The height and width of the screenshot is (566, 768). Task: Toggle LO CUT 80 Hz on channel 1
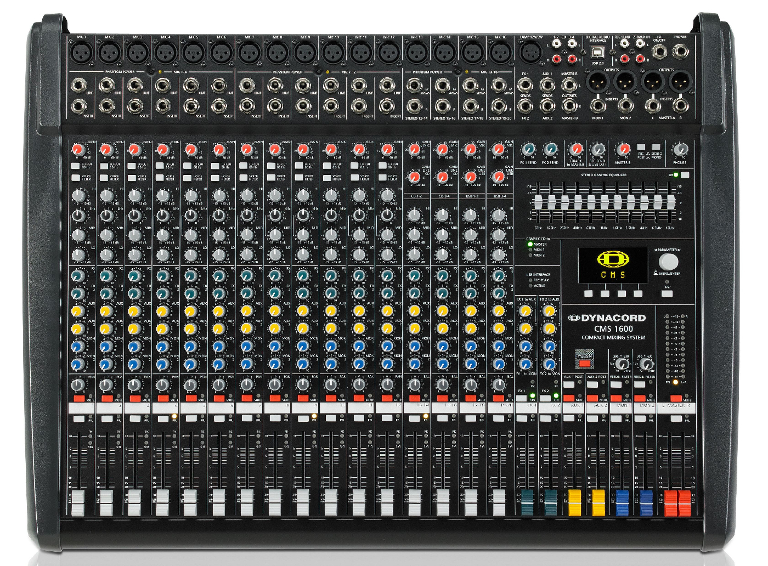click(75, 165)
